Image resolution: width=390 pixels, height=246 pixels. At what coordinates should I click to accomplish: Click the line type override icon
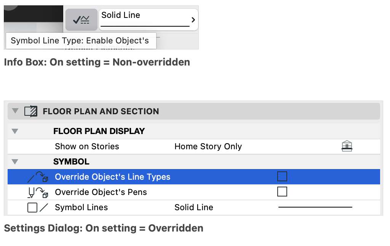point(38,177)
